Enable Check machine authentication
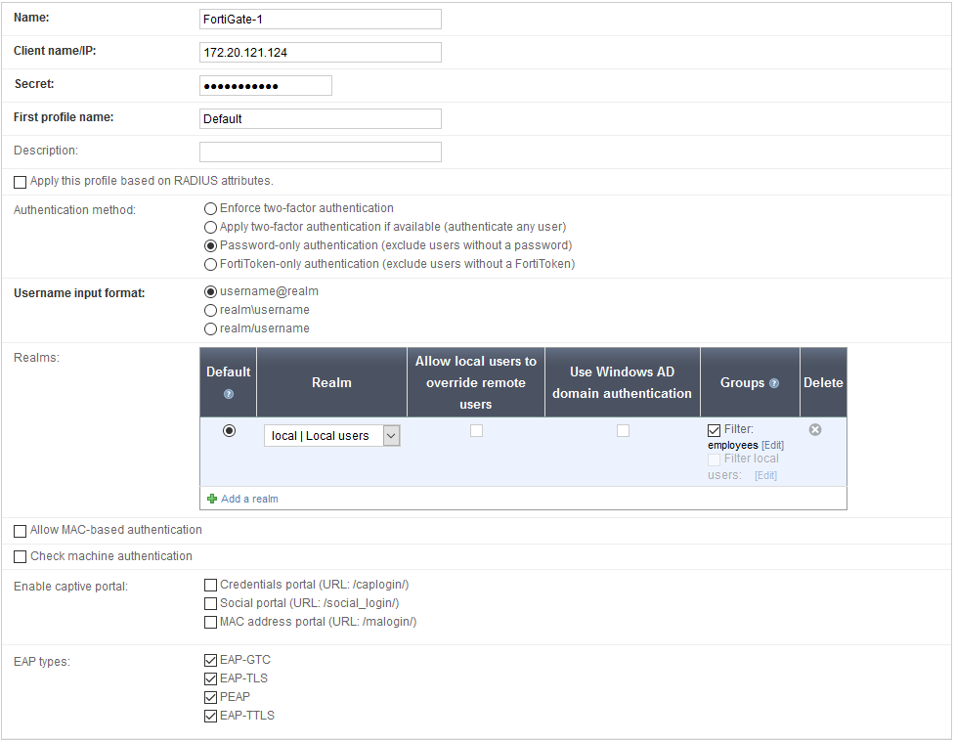The width and height of the screenshot is (955, 743). coord(21,556)
